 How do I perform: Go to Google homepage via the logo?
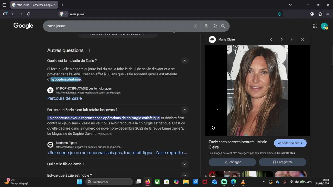pyautogui.click(x=23, y=26)
